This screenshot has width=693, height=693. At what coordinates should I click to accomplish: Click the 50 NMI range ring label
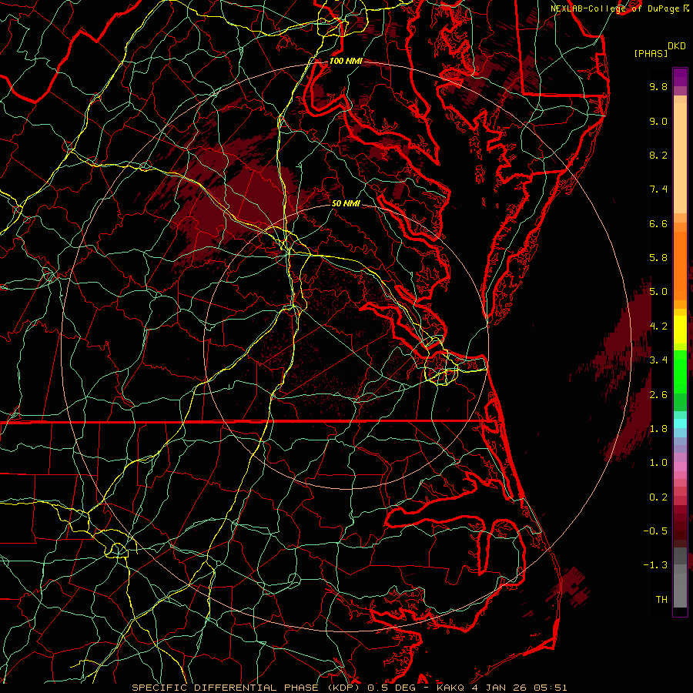click(x=346, y=204)
